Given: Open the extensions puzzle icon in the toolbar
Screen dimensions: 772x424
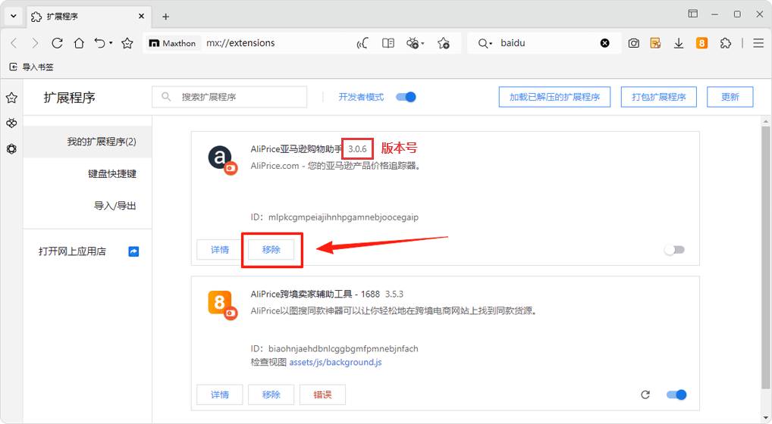Looking at the screenshot, I should [x=725, y=43].
